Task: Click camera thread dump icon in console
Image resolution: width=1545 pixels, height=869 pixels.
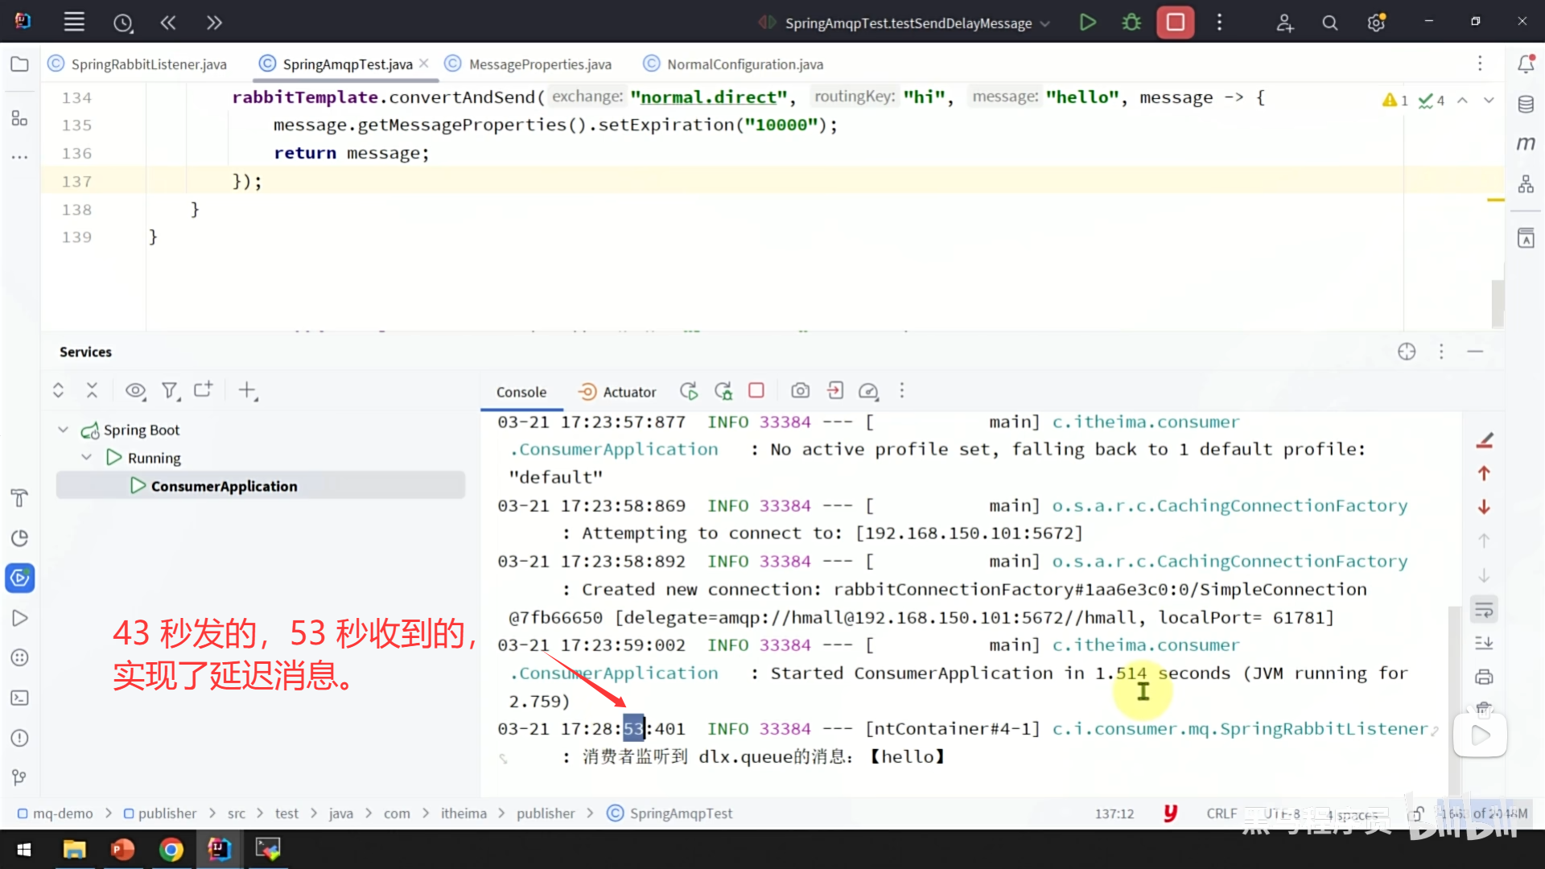Action: (x=800, y=391)
